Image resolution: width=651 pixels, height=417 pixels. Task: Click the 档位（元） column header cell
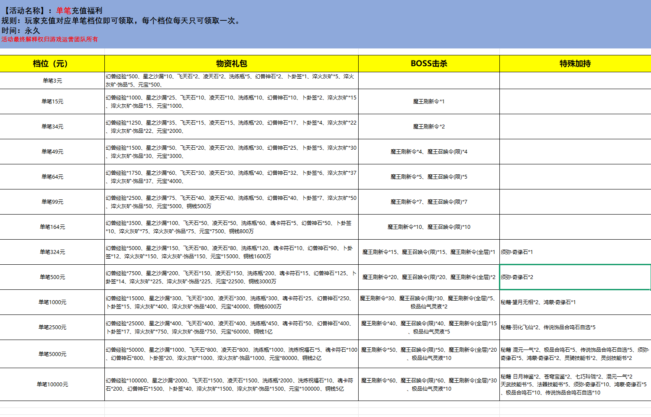click(x=52, y=64)
